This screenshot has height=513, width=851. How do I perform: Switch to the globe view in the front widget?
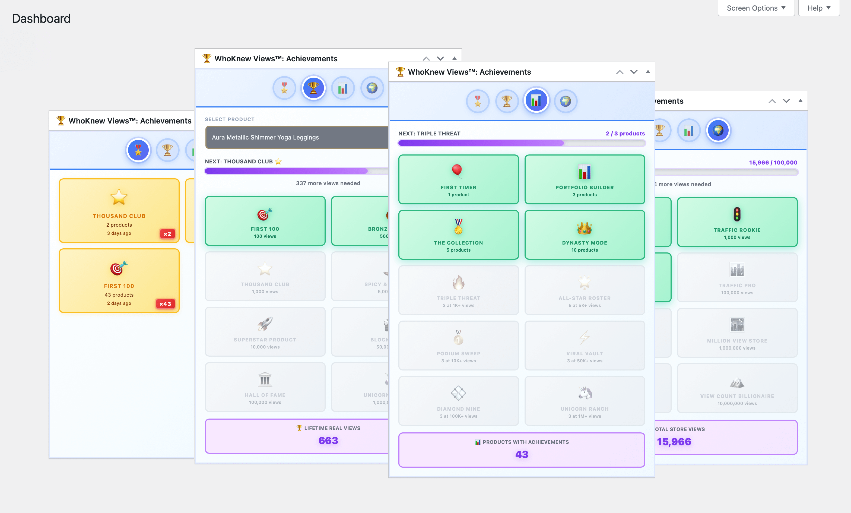[565, 101]
